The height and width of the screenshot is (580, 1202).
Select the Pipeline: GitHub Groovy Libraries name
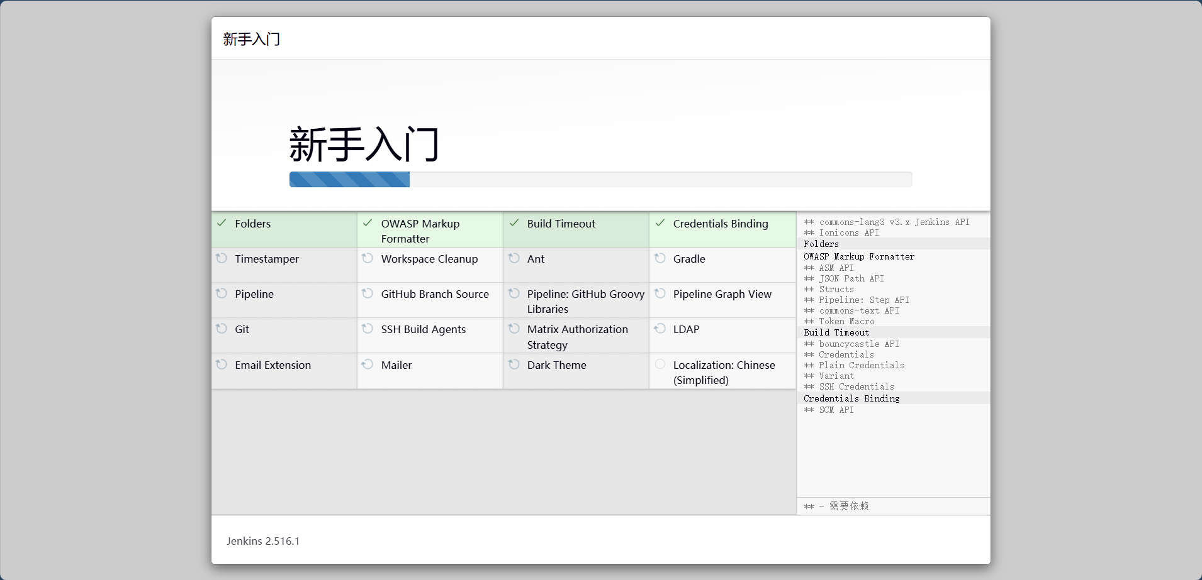click(586, 302)
